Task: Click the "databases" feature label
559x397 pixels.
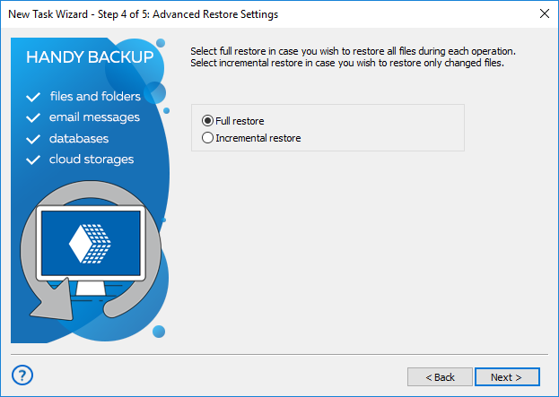Action: 79,139
